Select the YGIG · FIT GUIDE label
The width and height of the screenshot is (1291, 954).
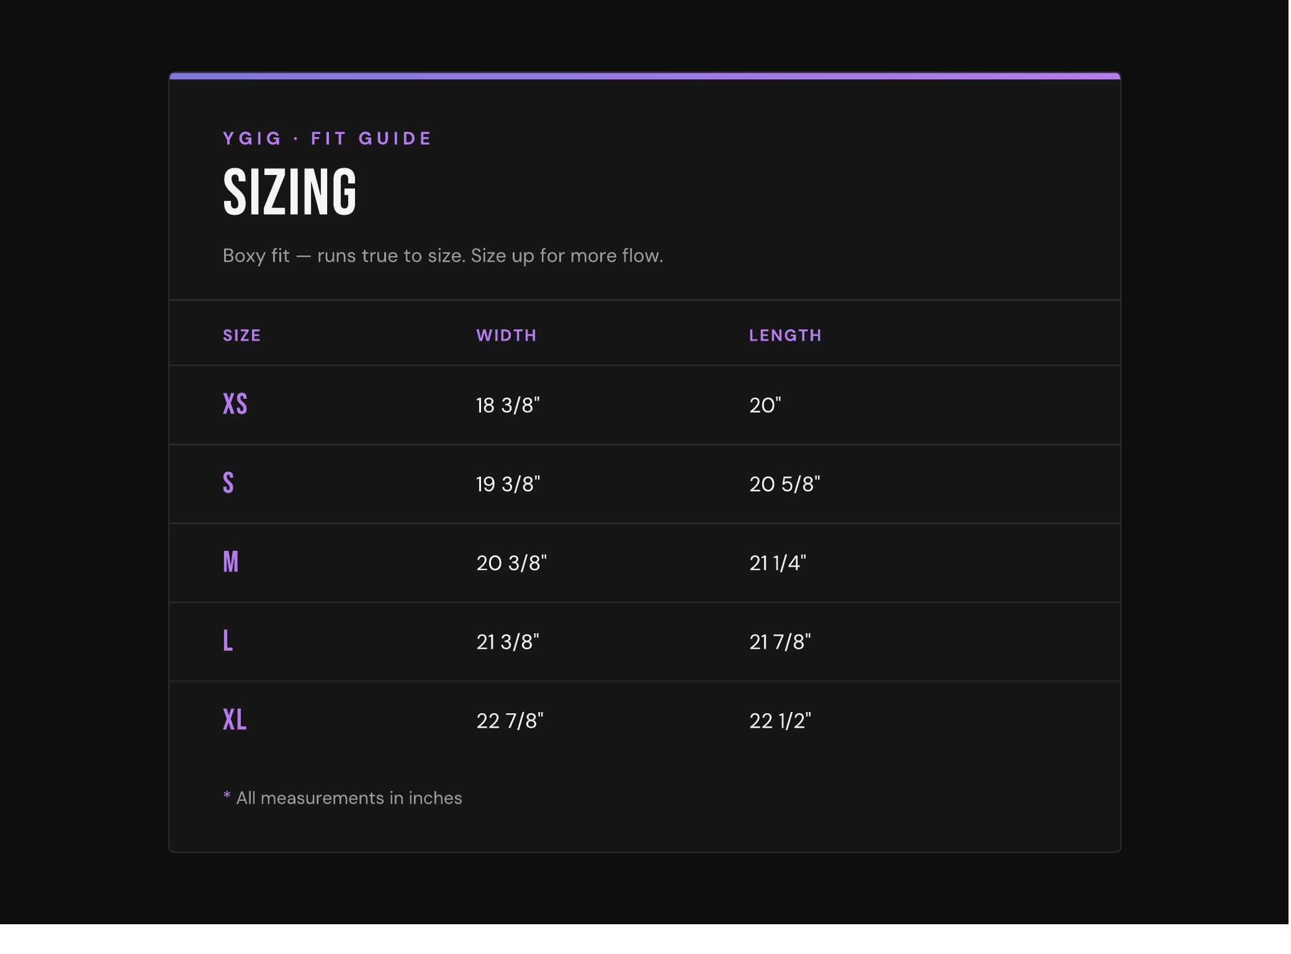click(x=327, y=139)
